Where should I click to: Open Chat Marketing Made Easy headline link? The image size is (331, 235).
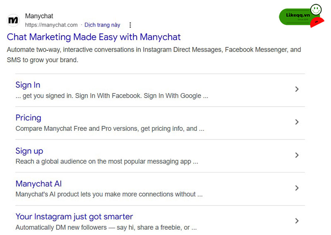pos(94,37)
